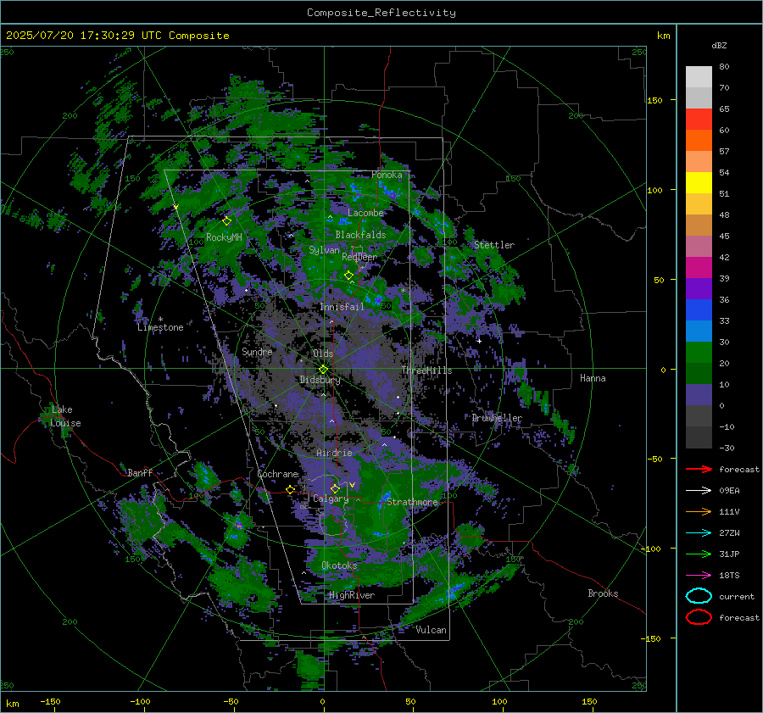Select the purple 36-39 dBZ color swatch

699,289
